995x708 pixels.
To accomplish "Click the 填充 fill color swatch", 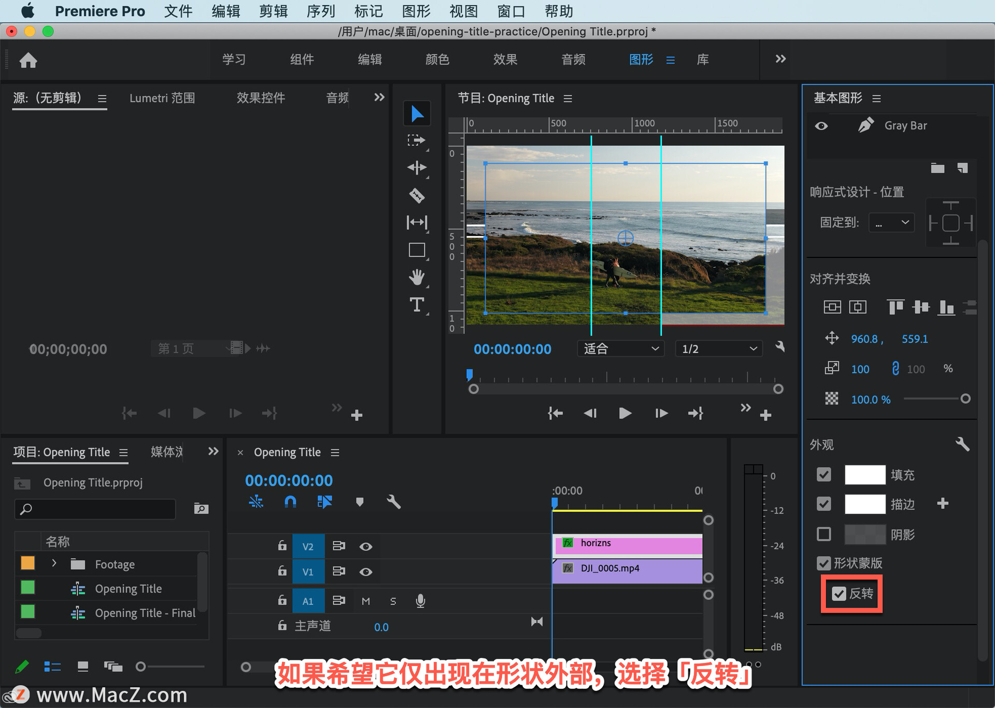I will [864, 474].
